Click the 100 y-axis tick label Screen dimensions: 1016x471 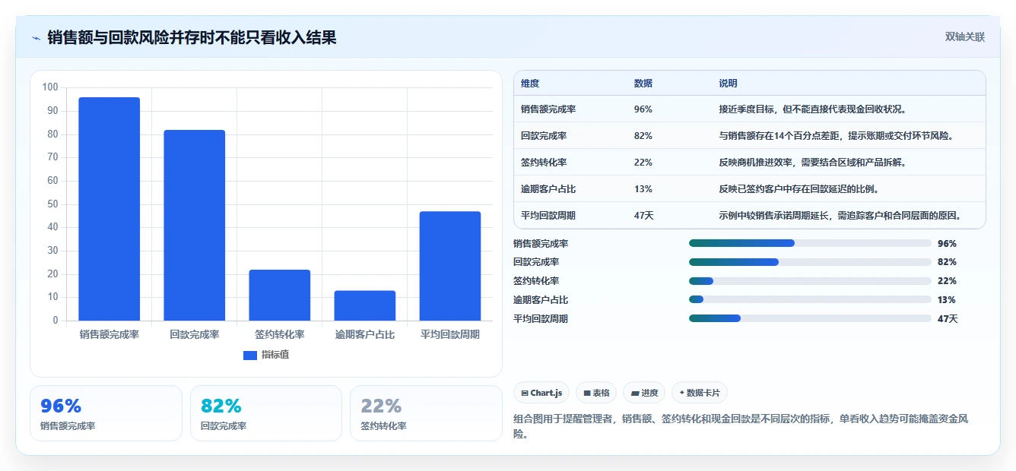click(50, 87)
